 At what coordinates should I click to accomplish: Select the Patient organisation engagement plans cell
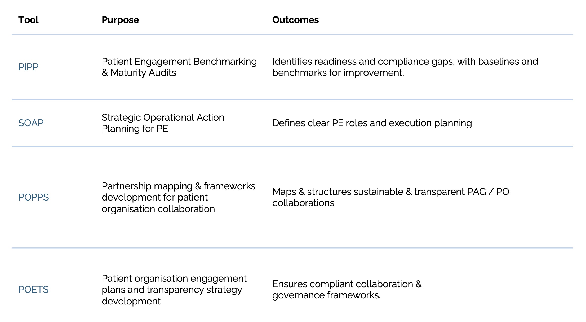pos(174,290)
